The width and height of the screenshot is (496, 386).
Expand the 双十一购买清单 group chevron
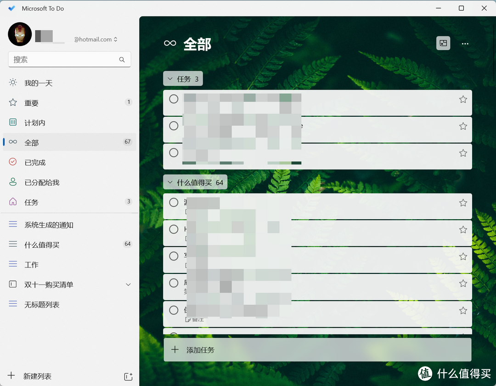[128, 284]
